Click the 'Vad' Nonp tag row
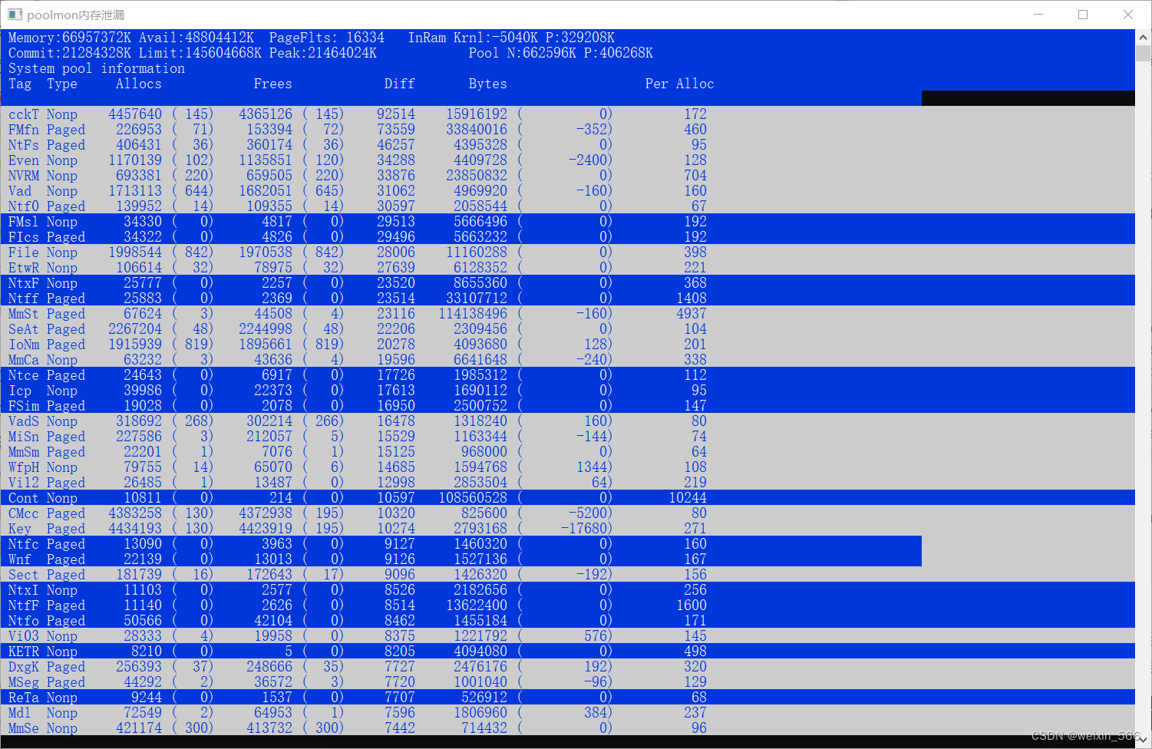This screenshot has height=749, width=1152. click(568, 190)
